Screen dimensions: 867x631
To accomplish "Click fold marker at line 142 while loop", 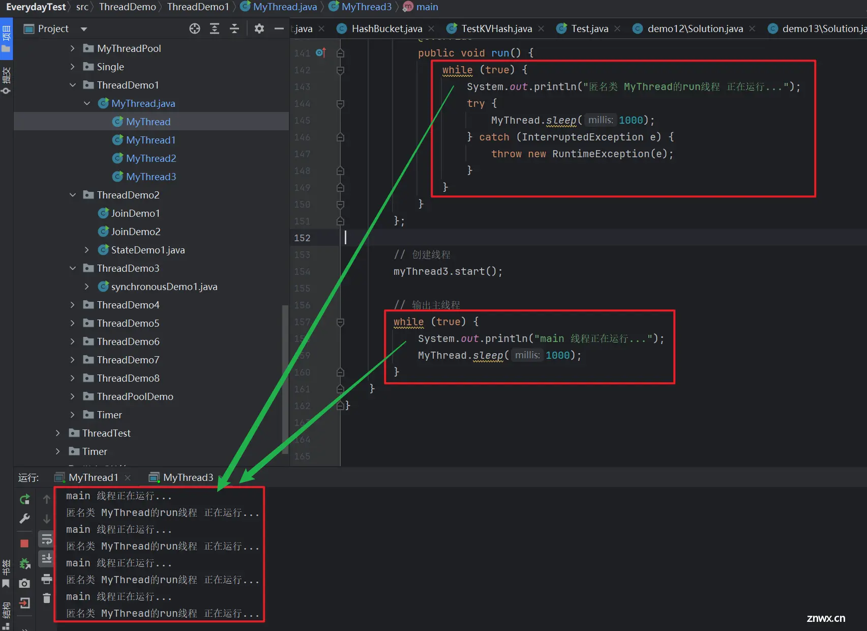I will tap(341, 70).
